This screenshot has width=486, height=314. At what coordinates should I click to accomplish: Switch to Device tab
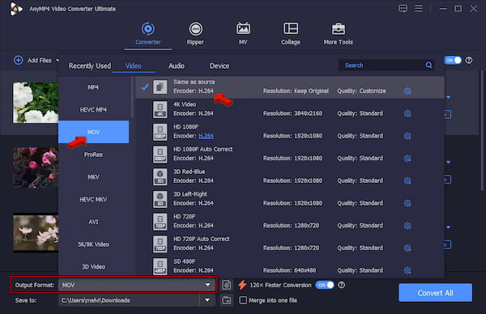point(220,66)
